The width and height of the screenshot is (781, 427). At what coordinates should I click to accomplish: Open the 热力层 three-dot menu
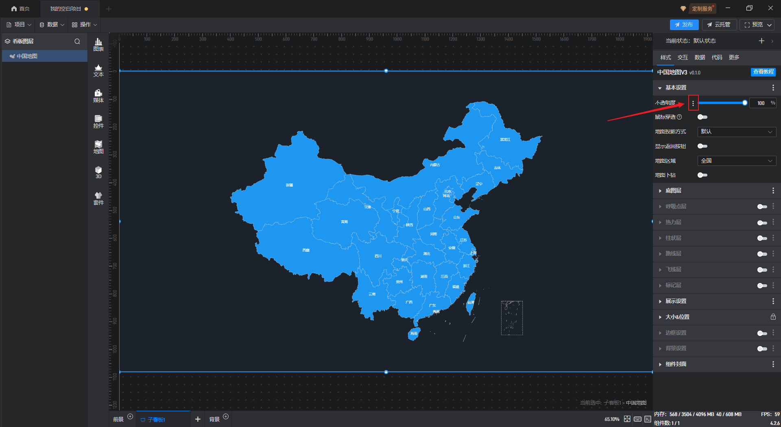[x=773, y=222]
